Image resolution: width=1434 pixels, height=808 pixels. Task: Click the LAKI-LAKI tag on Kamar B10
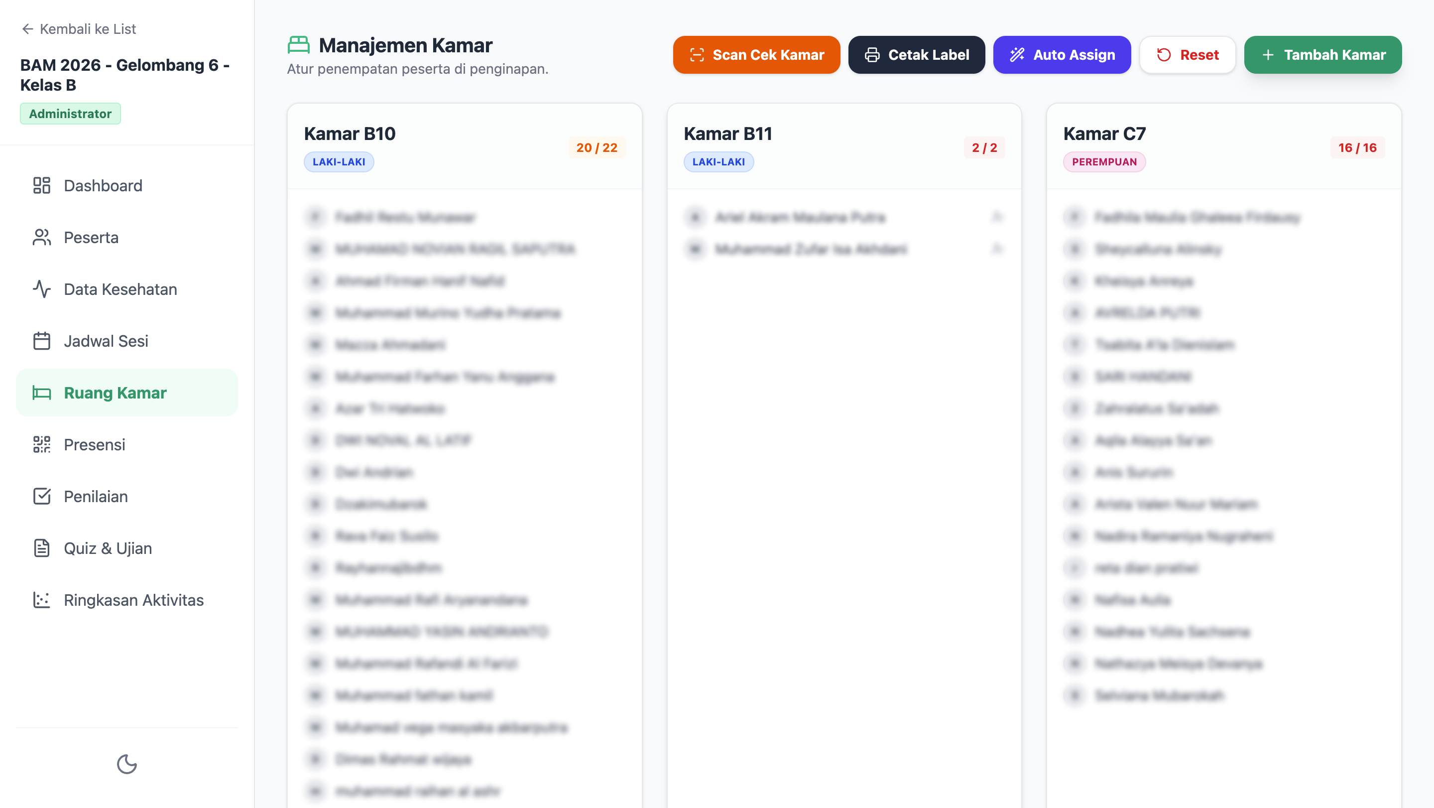coord(339,162)
